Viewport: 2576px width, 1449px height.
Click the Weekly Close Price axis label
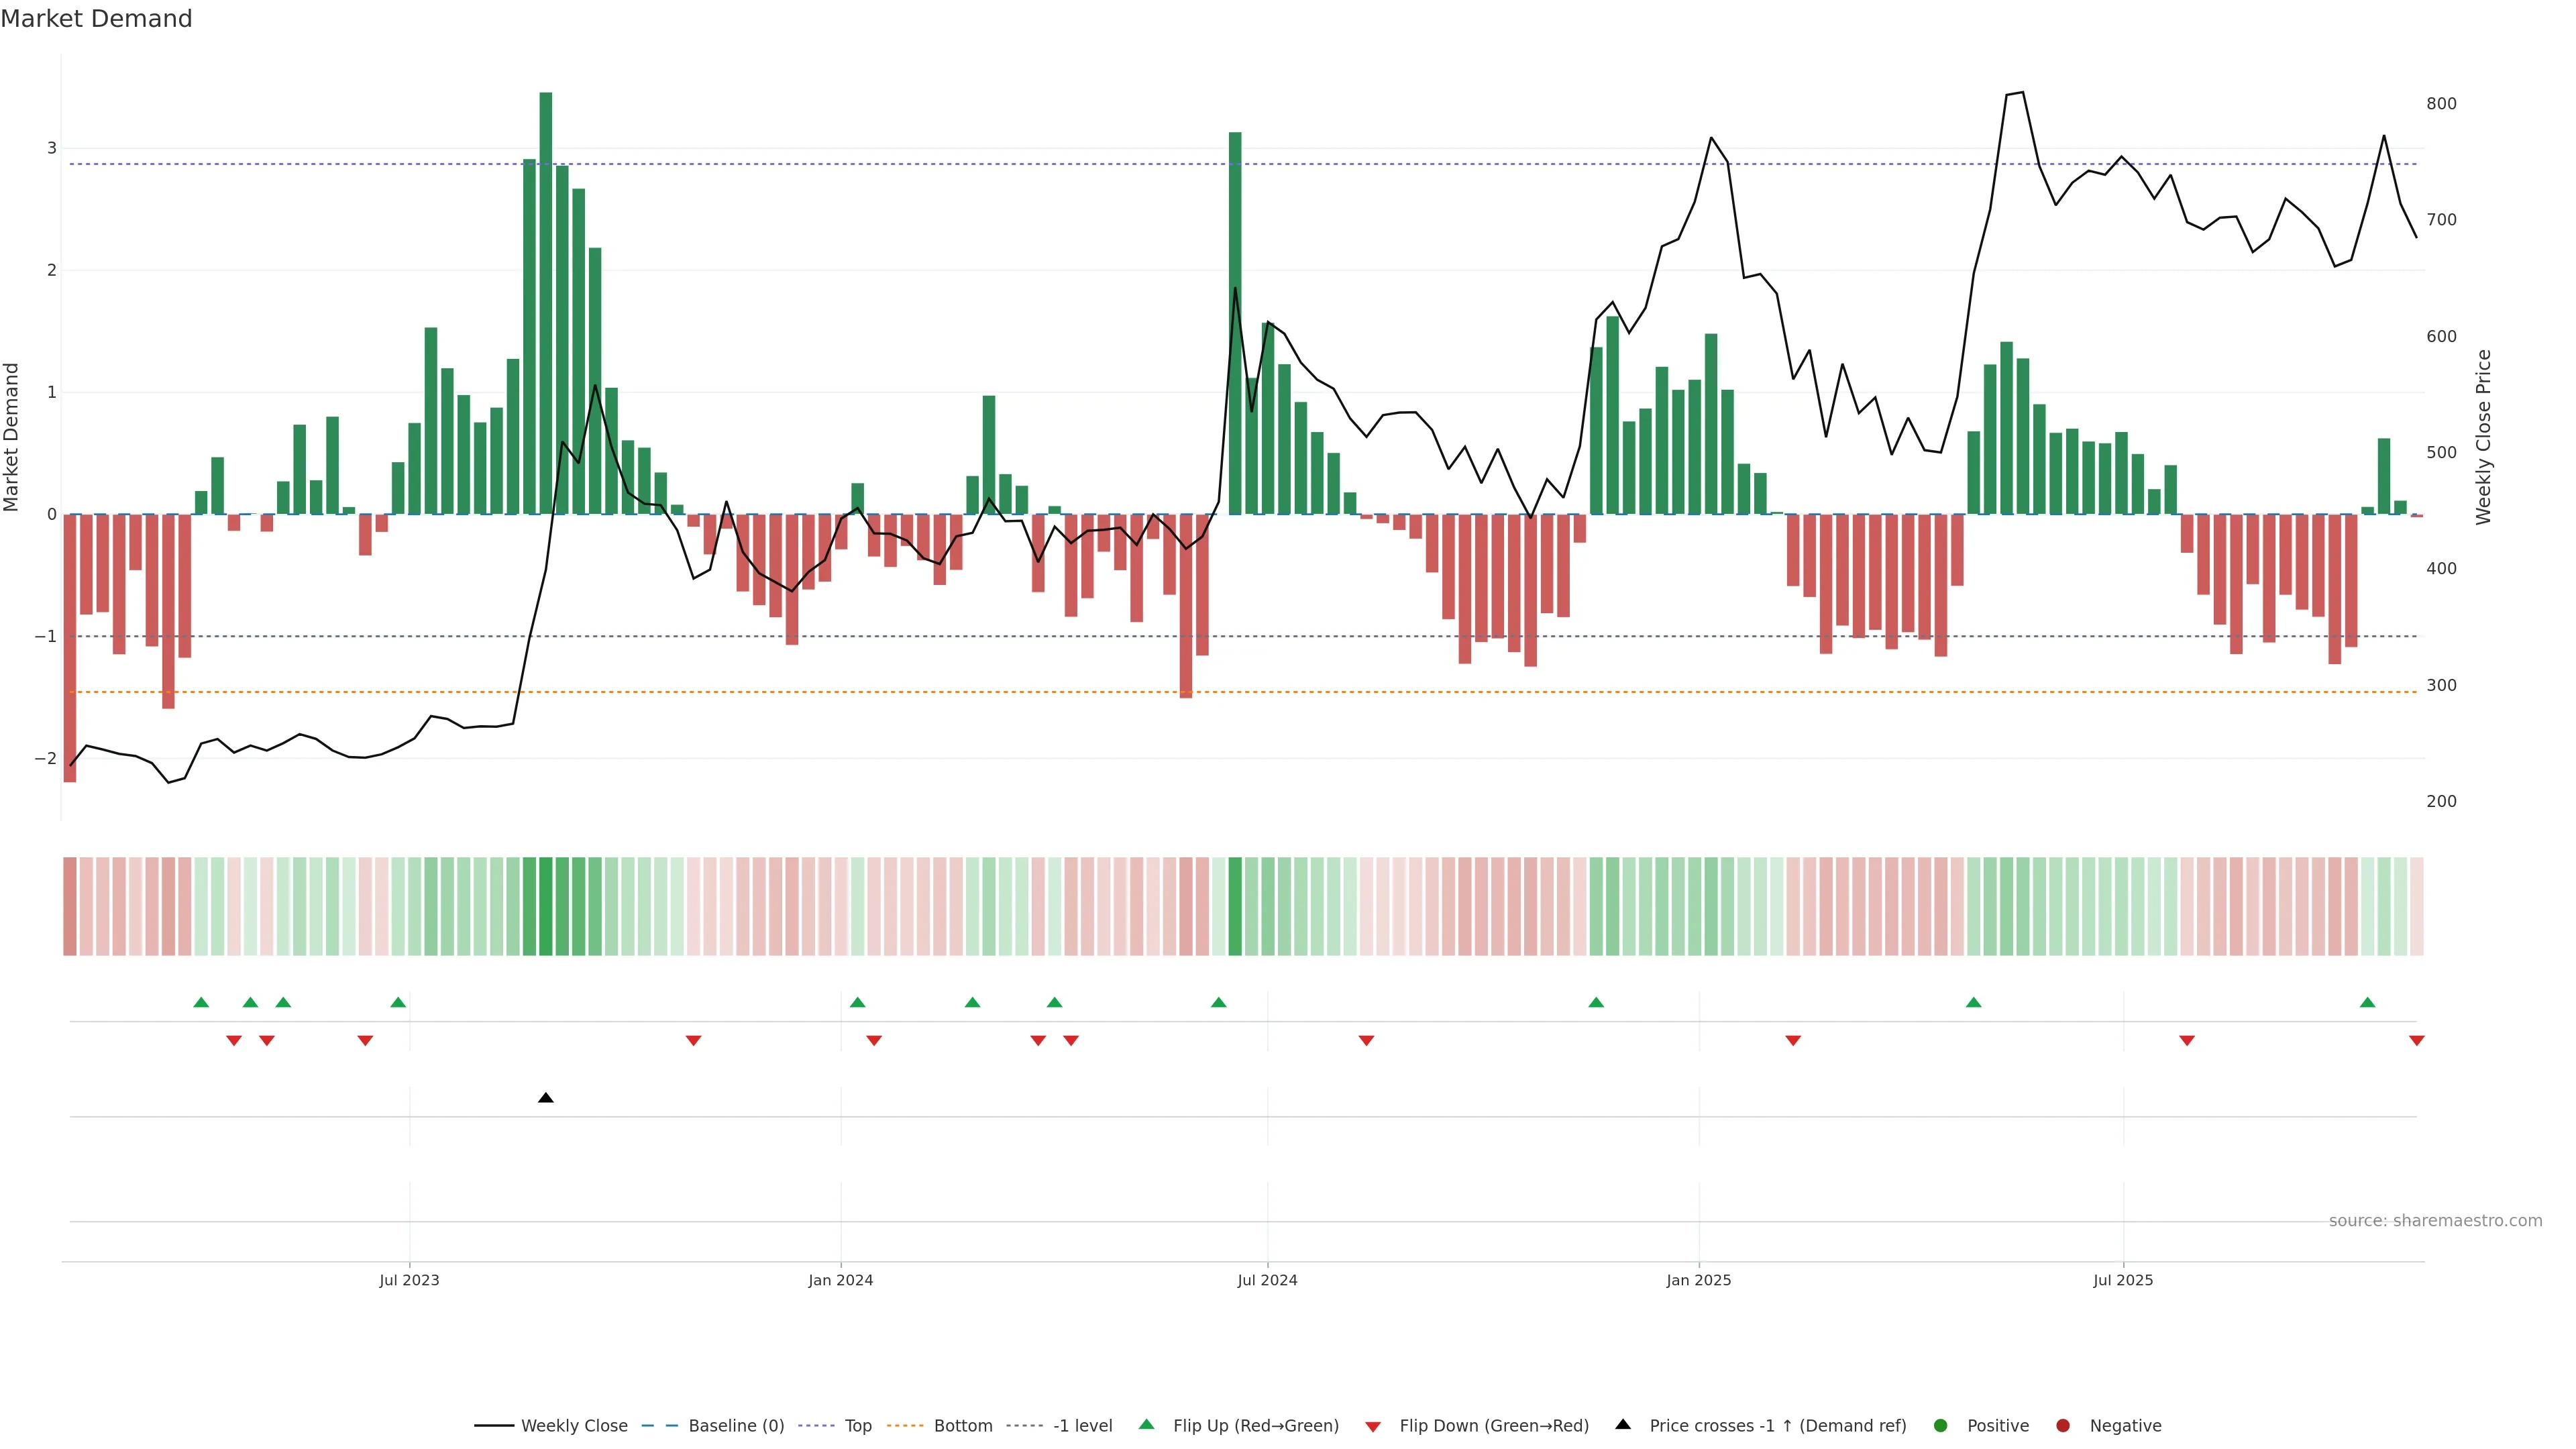pyautogui.click(x=2483, y=437)
